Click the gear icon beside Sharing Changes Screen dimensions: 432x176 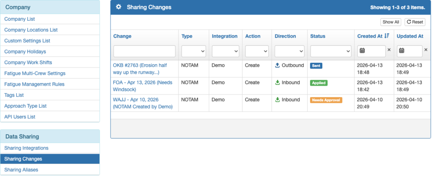click(x=119, y=7)
